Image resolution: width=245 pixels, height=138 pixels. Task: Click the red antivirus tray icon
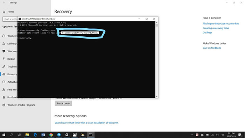tap(197, 135)
